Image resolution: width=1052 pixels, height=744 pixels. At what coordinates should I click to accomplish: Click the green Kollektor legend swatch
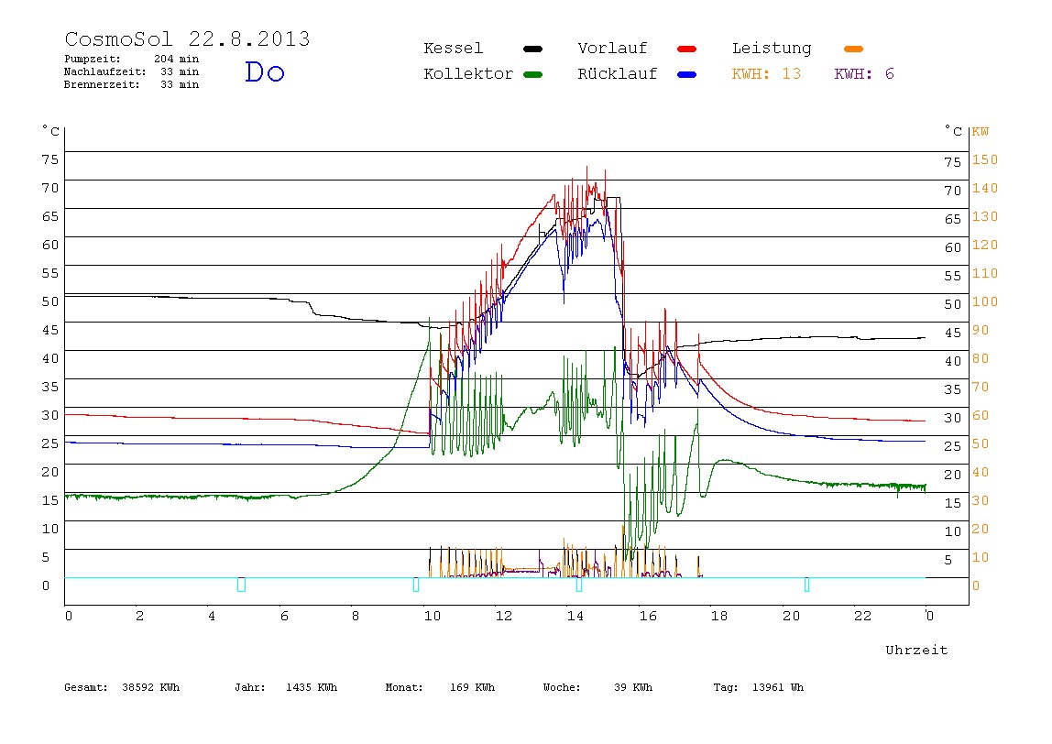click(x=532, y=74)
